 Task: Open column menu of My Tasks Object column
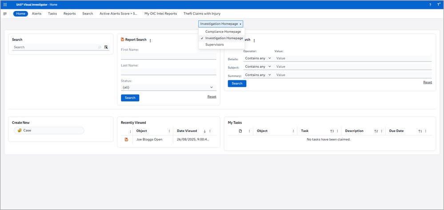click(x=293, y=131)
